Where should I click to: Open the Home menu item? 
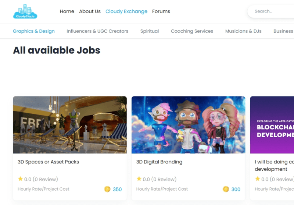(x=67, y=11)
